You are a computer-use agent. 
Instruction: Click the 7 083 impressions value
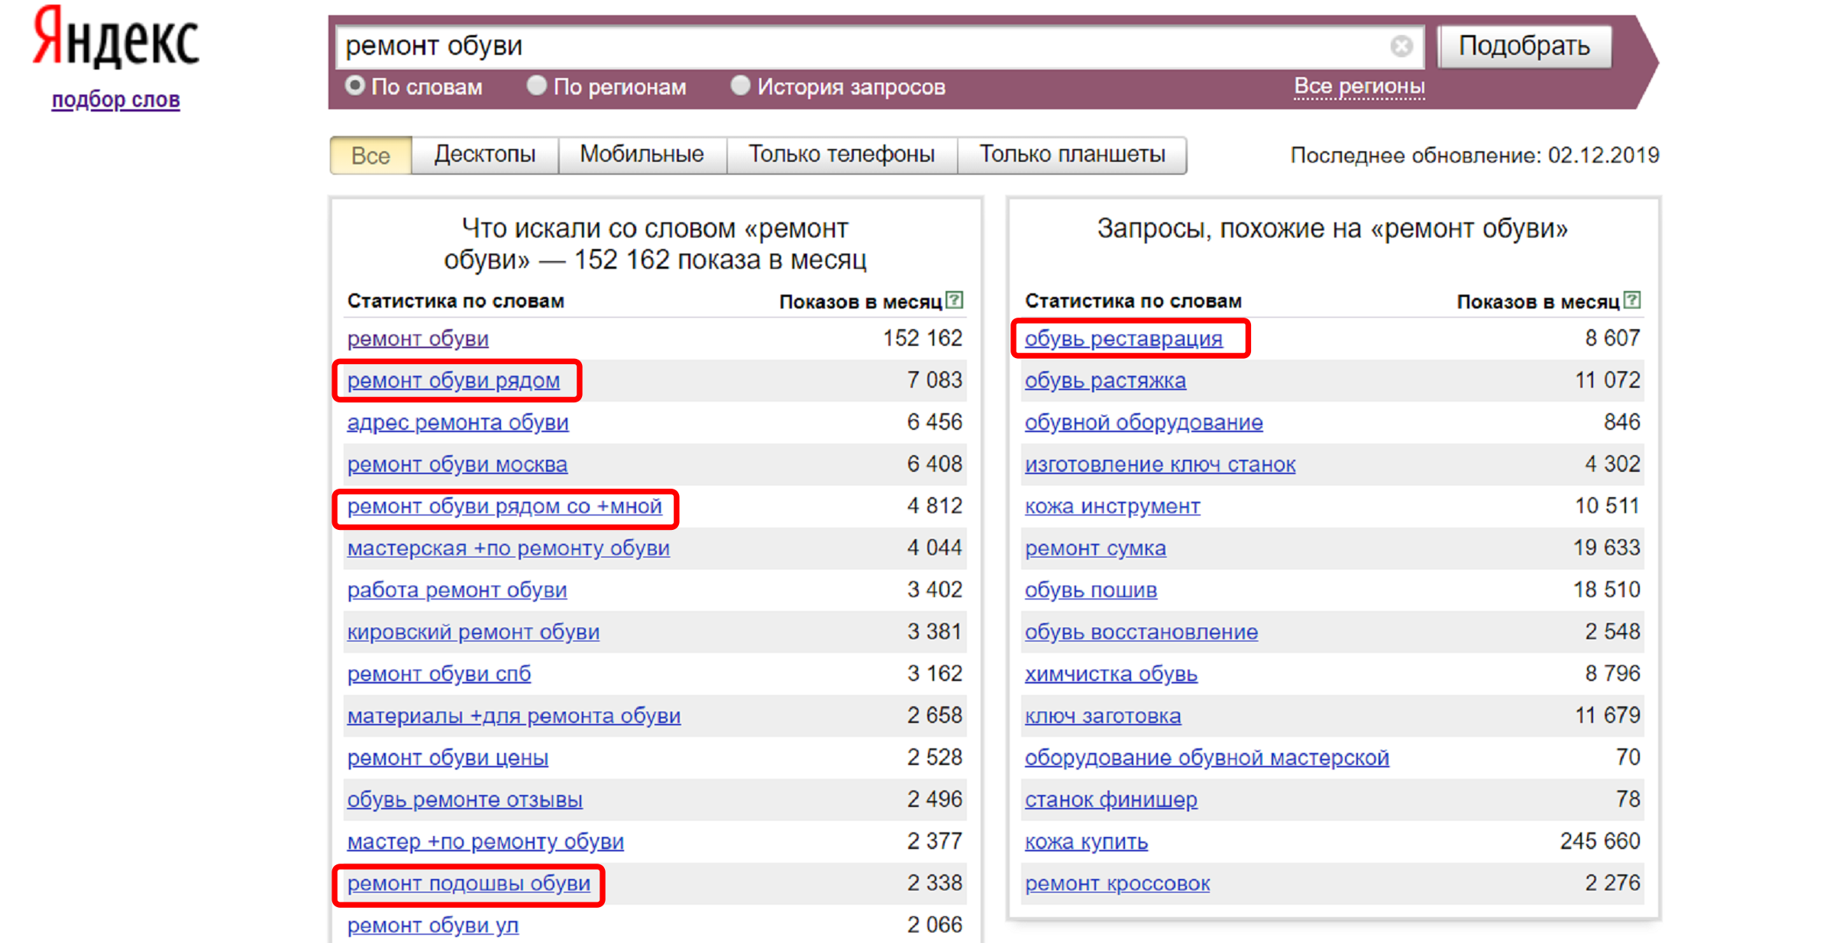935,380
